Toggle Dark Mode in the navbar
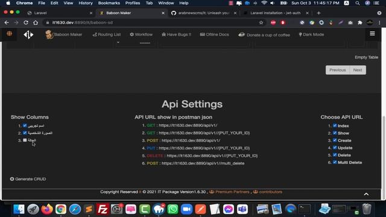Image resolution: width=386 pixels, height=217 pixels. click(x=311, y=35)
